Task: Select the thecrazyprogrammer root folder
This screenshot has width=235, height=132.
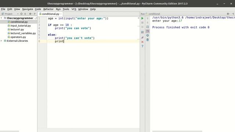Action: point(20,18)
